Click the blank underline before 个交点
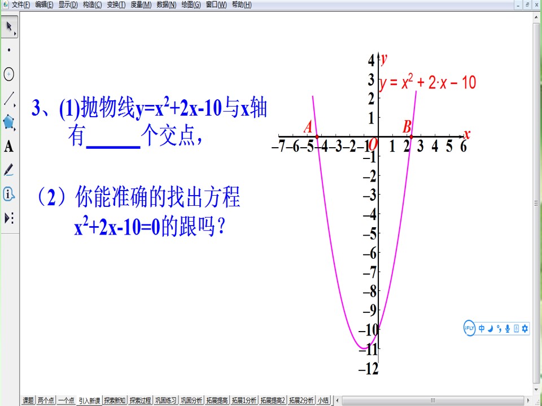Image resolution: width=542 pixels, height=406 pixels. (113, 147)
